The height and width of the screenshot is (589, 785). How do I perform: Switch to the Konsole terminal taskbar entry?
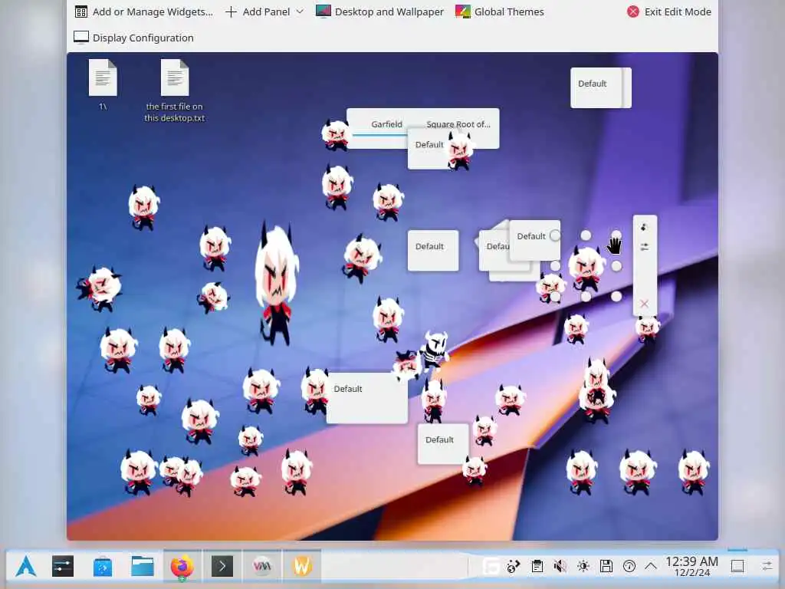pos(222,567)
